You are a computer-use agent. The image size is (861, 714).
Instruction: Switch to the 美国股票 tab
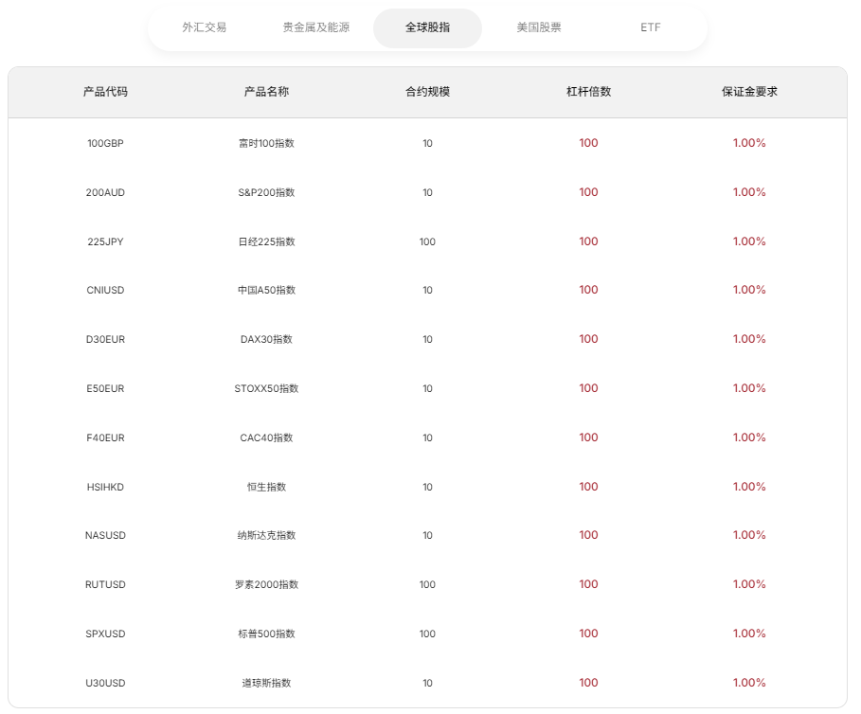click(537, 27)
